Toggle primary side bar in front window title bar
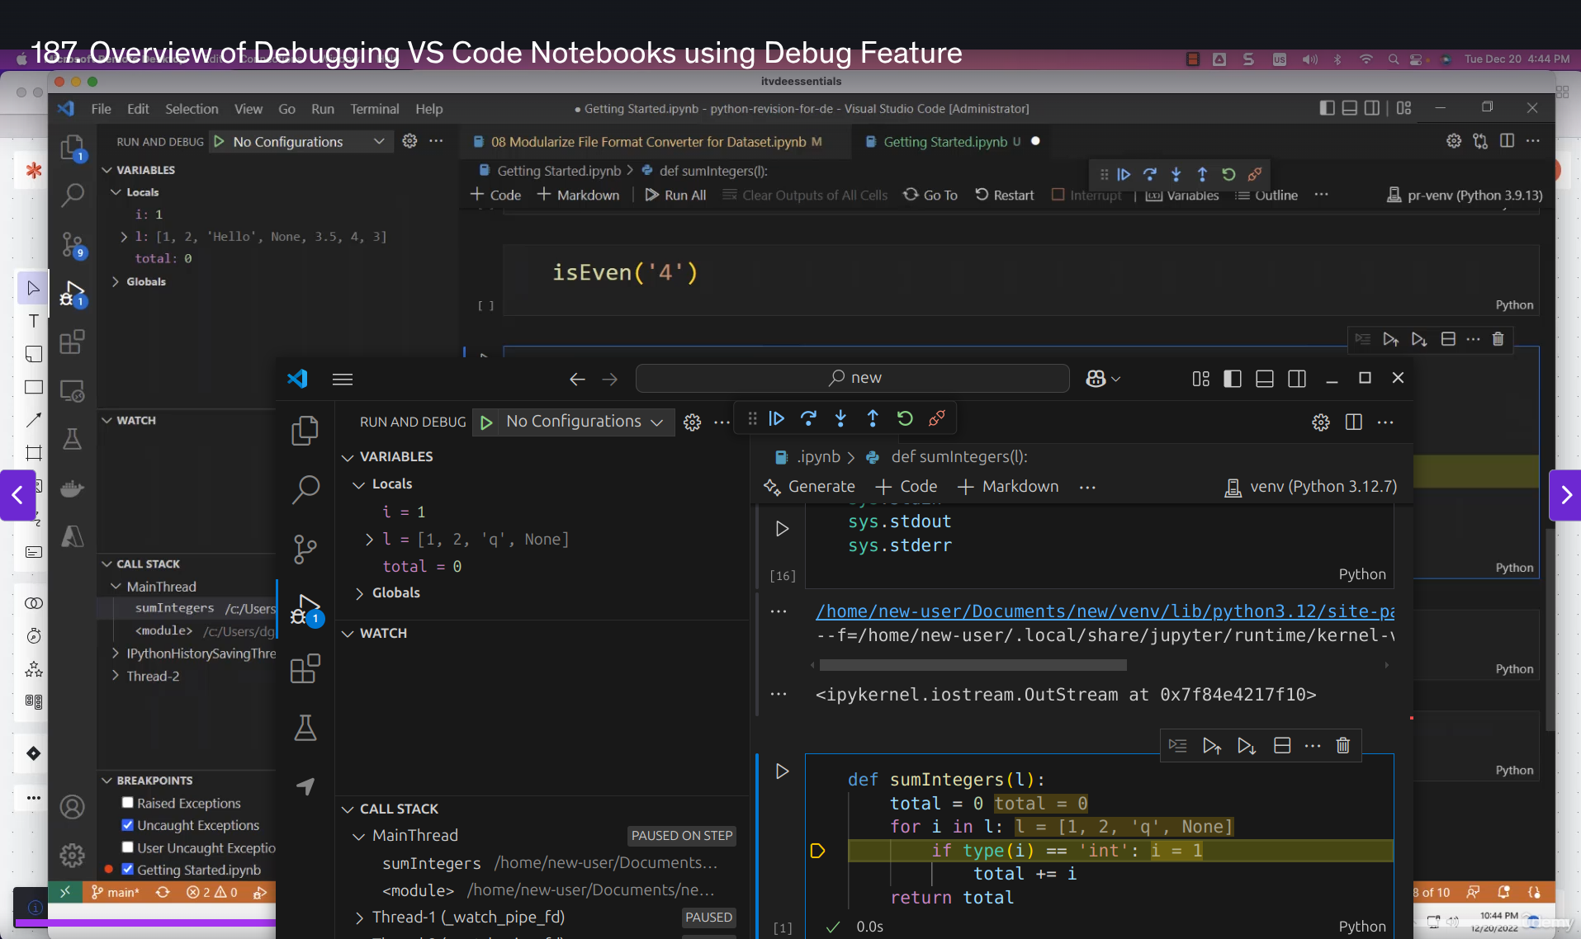Screen dimensions: 1581x939 [x=1232, y=378]
